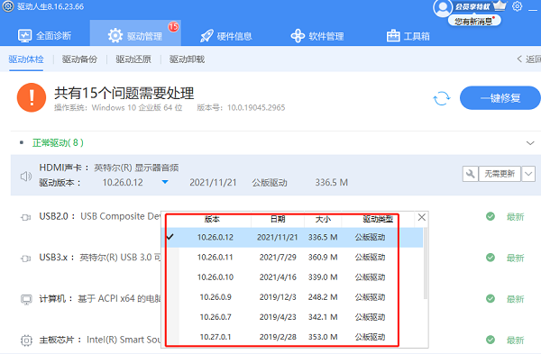
Task: Click green check icon on 主板芯片 row
Action: pyautogui.click(x=491, y=340)
